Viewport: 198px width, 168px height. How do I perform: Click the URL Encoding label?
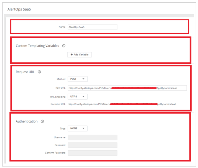58,97
